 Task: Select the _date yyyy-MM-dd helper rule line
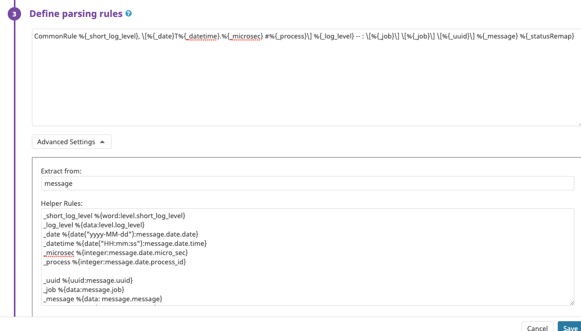point(121,234)
